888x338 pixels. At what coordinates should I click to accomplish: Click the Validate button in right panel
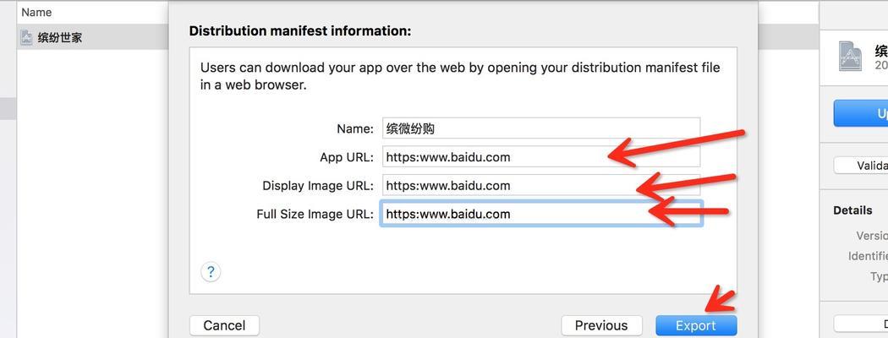[860, 166]
